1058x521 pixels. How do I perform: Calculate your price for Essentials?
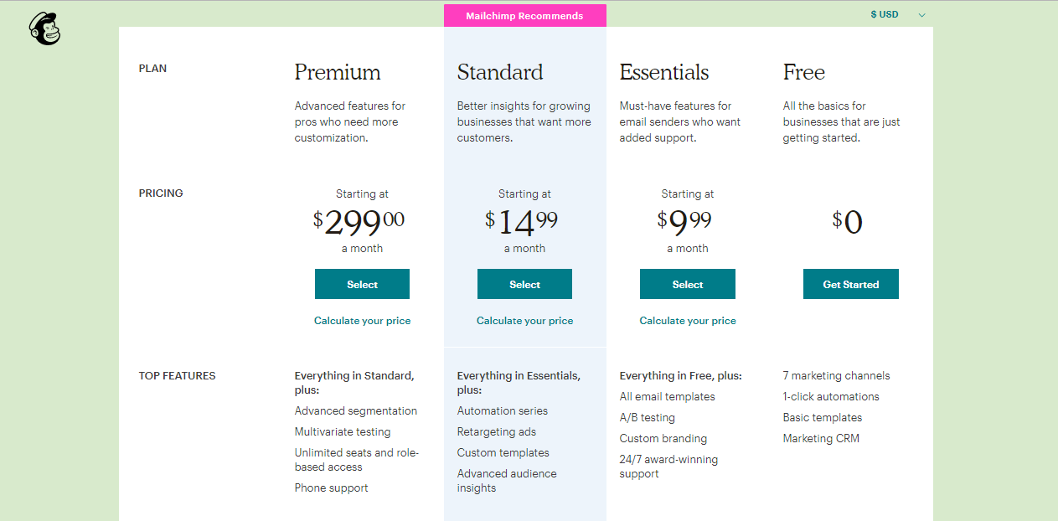point(687,321)
